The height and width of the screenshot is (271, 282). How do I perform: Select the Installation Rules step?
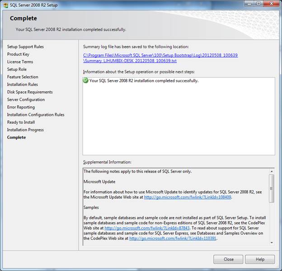coord(23,84)
